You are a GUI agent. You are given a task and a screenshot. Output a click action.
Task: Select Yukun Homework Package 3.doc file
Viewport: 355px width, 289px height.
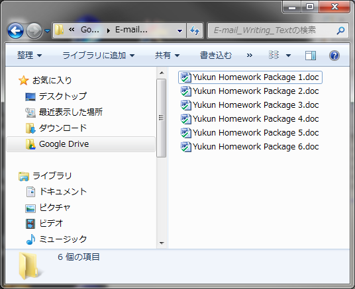coord(250,105)
